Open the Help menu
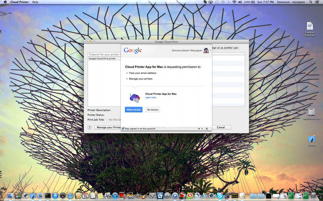323x201 pixels. point(35,2)
